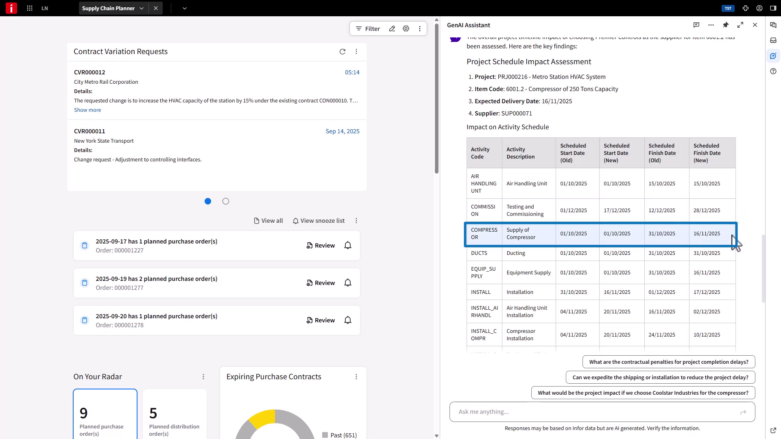Open the top bar overflow chevron
Viewport: 781px width, 439px height.
(x=185, y=8)
